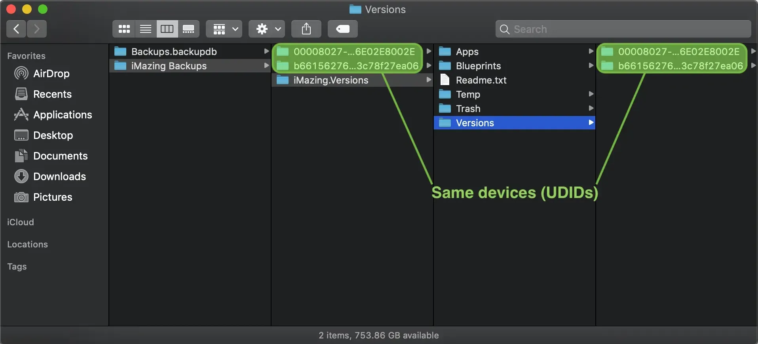Open AirDrop in the sidebar
Viewport: 758px width, 344px height.
42,73
